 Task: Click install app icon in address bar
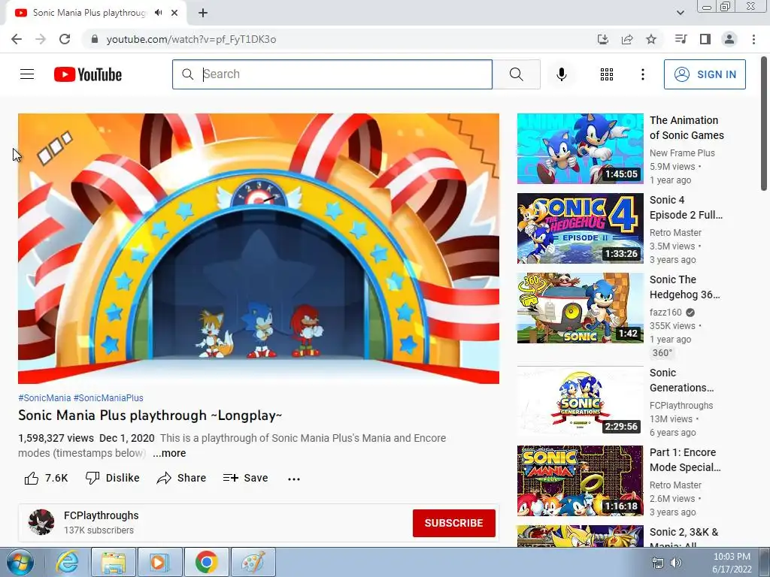602,39
